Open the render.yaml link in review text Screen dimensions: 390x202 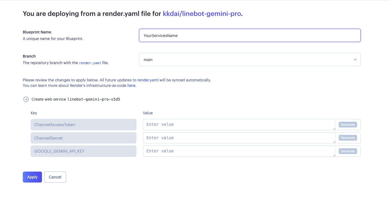click(148, 80)
